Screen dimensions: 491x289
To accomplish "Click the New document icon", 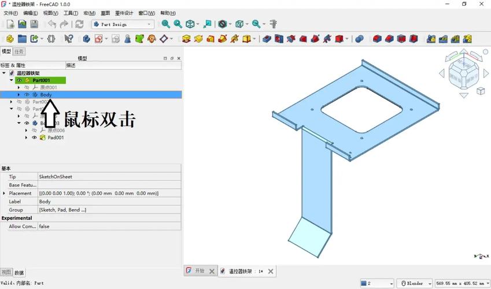I will click(10, 24).
